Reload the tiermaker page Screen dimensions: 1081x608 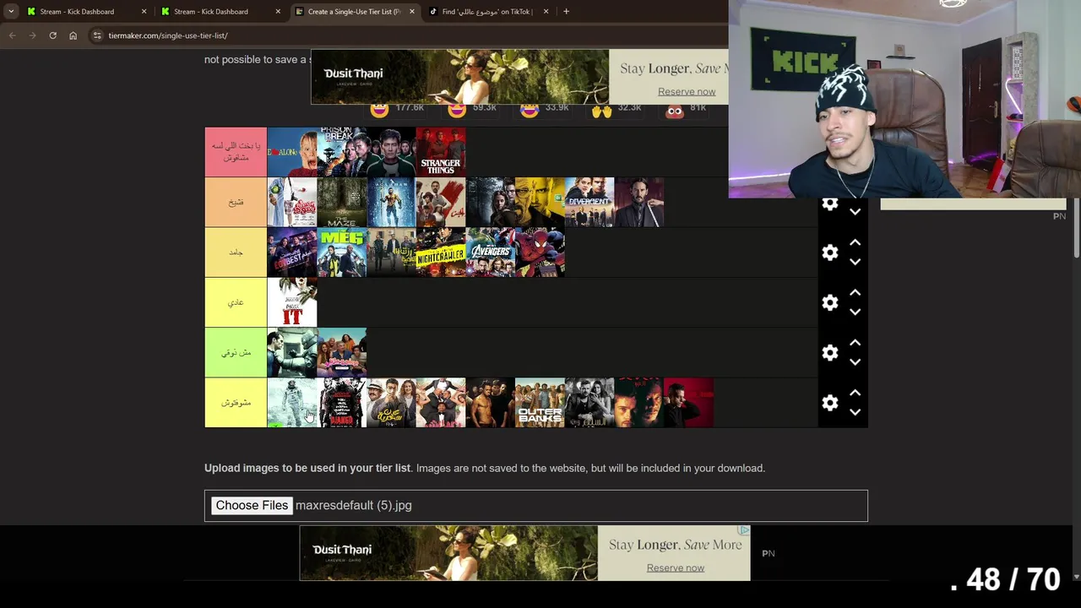[52, 35]
